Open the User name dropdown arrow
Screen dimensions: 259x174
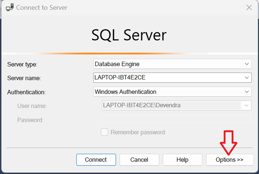[x=246, y=105]
